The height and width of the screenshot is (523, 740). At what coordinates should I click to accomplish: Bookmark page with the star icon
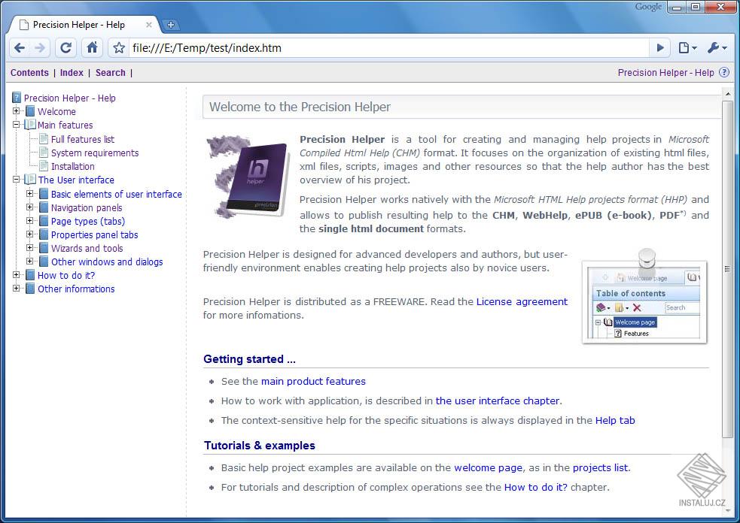point(119,47)
